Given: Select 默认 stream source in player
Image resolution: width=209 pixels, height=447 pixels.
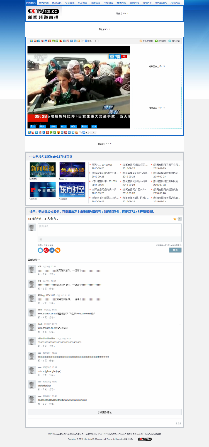Looking at the screenshot, I should point(33,127).
